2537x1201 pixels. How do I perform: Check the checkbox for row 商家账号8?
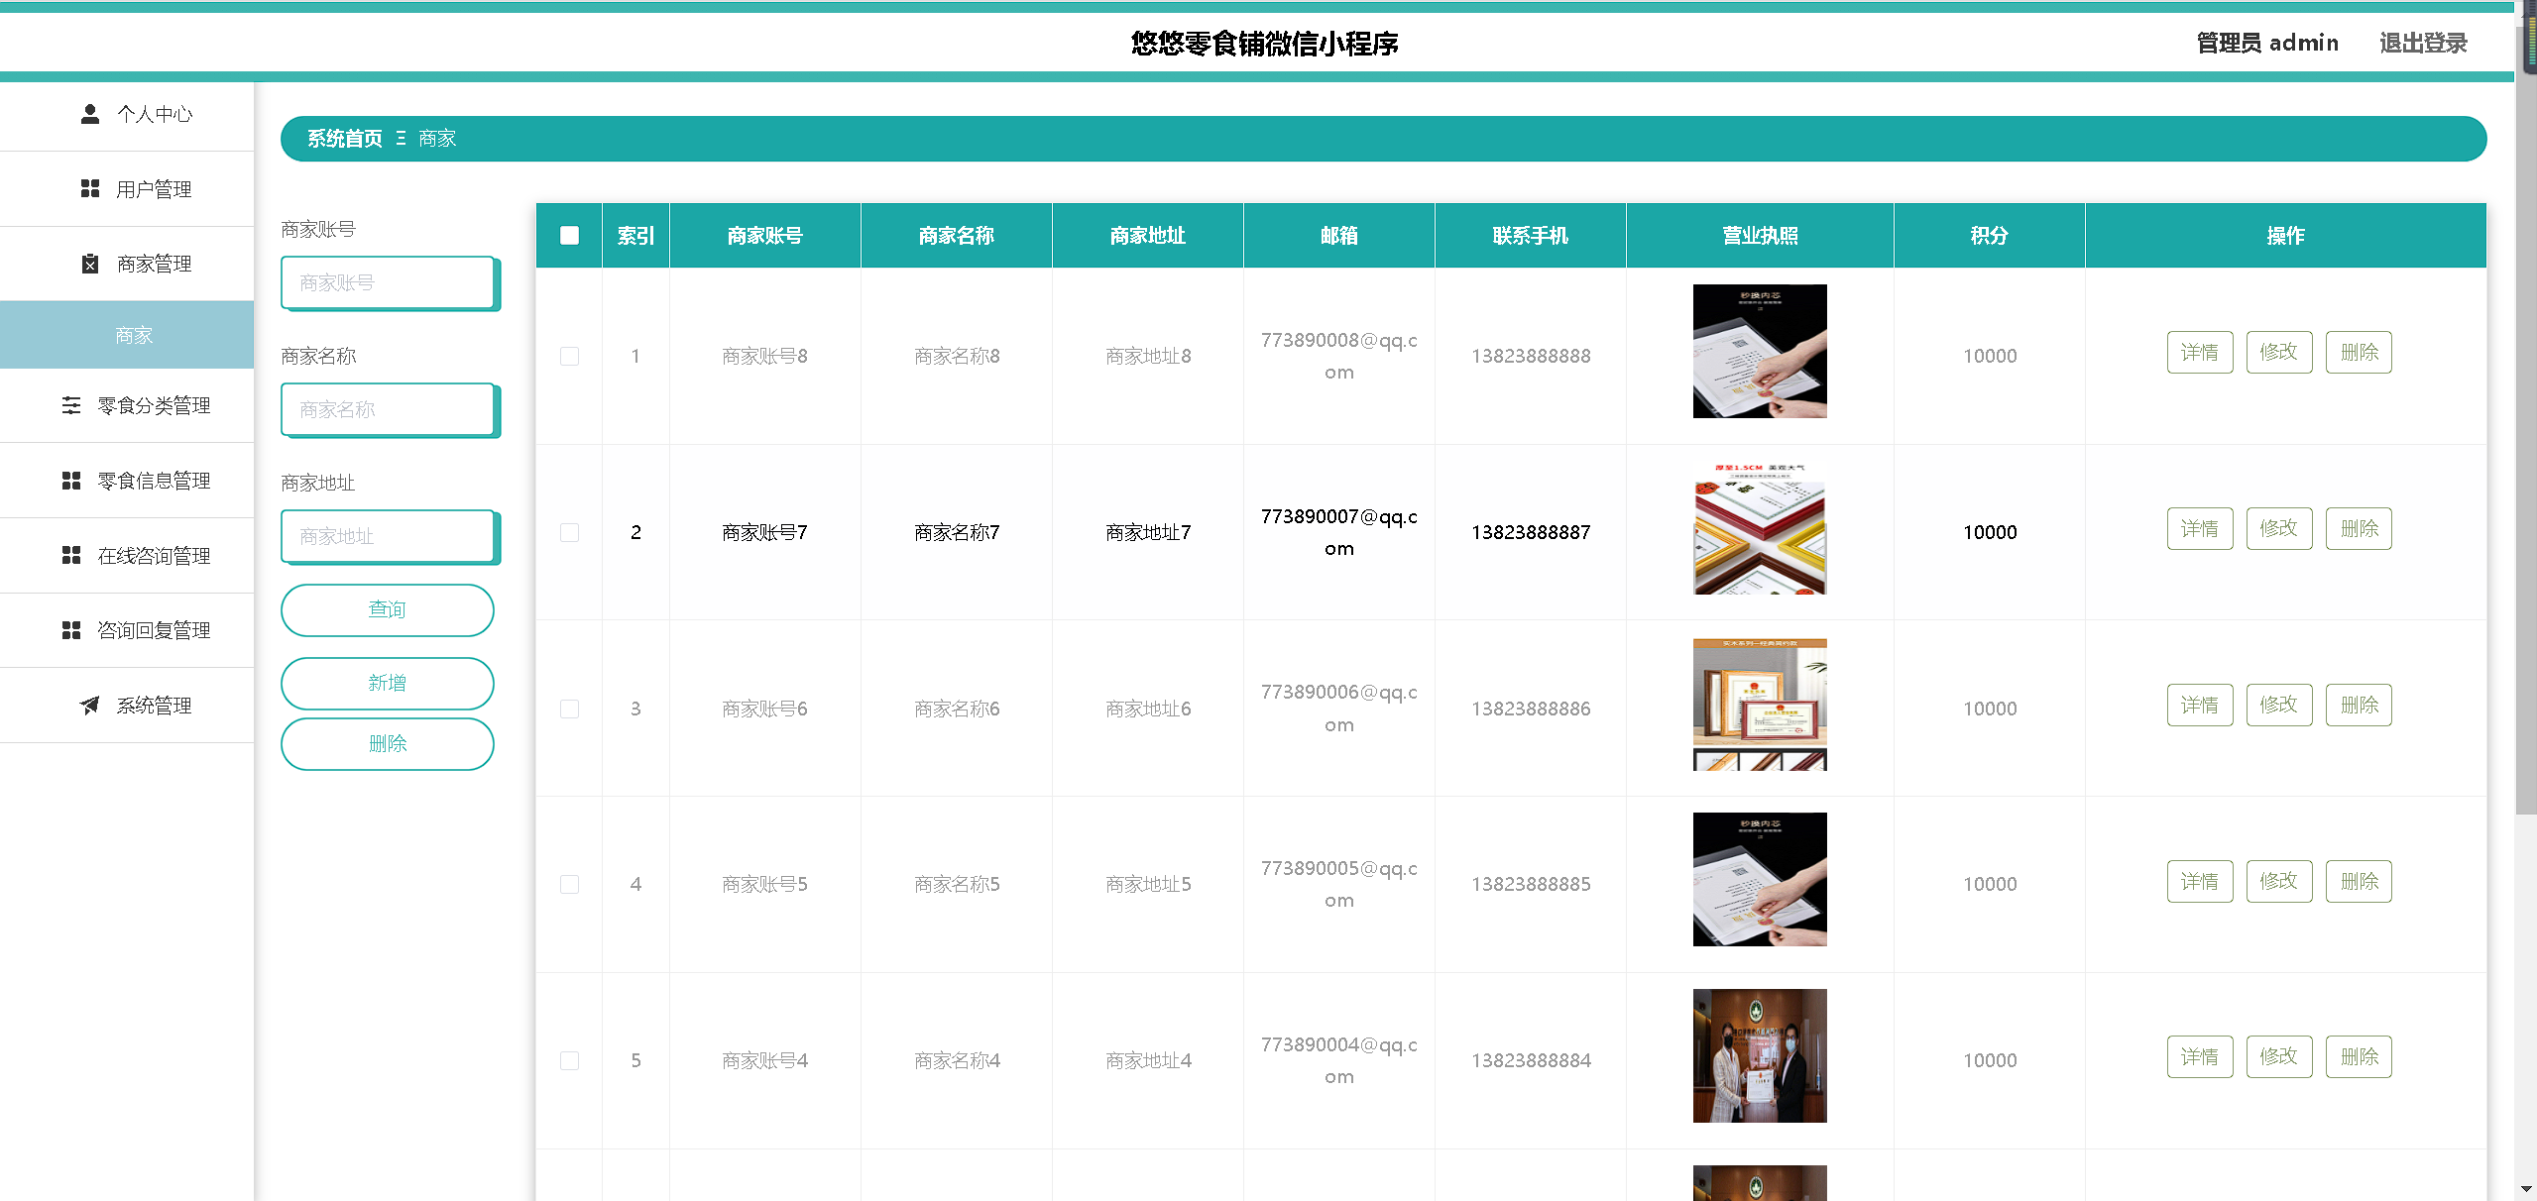(x=569, y=356)
